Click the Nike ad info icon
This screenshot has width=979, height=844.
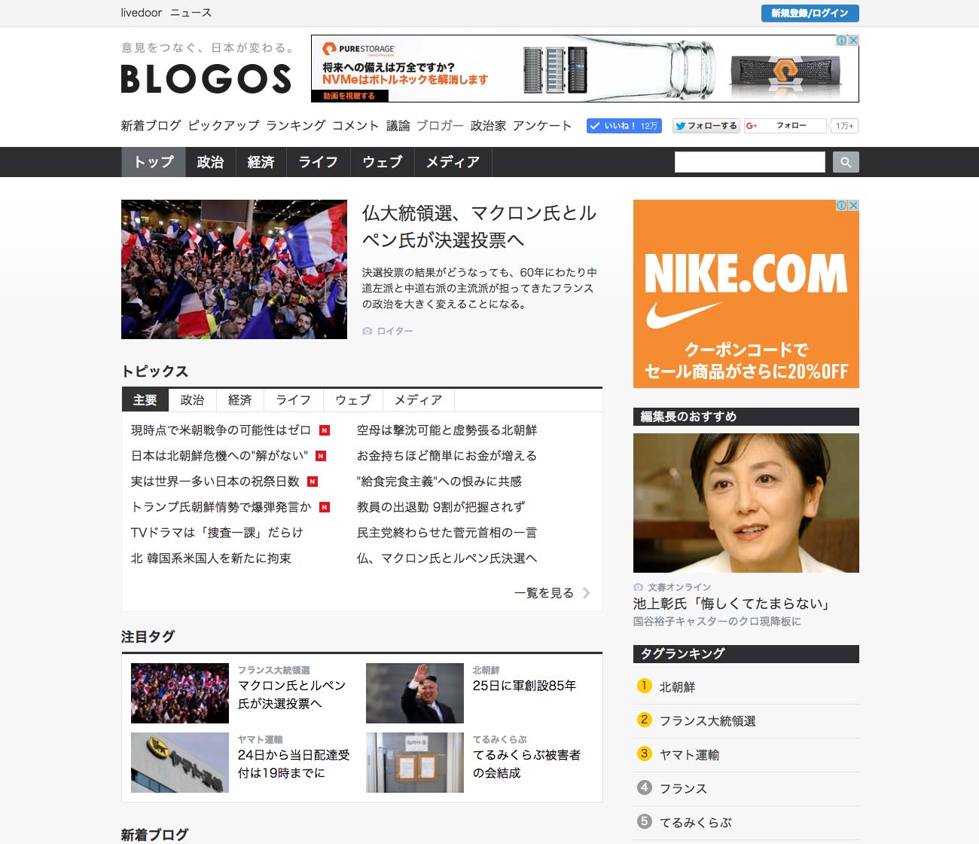click(x=842, y=205)
